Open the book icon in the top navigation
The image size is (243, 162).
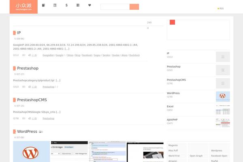pos(43,5)
